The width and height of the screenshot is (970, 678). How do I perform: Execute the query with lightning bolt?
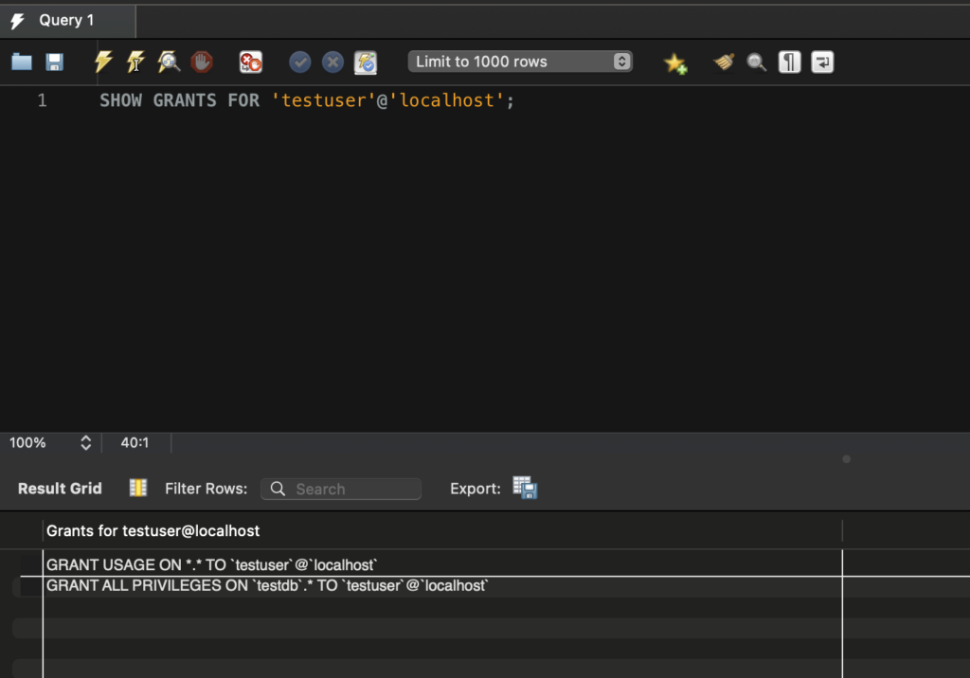(103, 62)
